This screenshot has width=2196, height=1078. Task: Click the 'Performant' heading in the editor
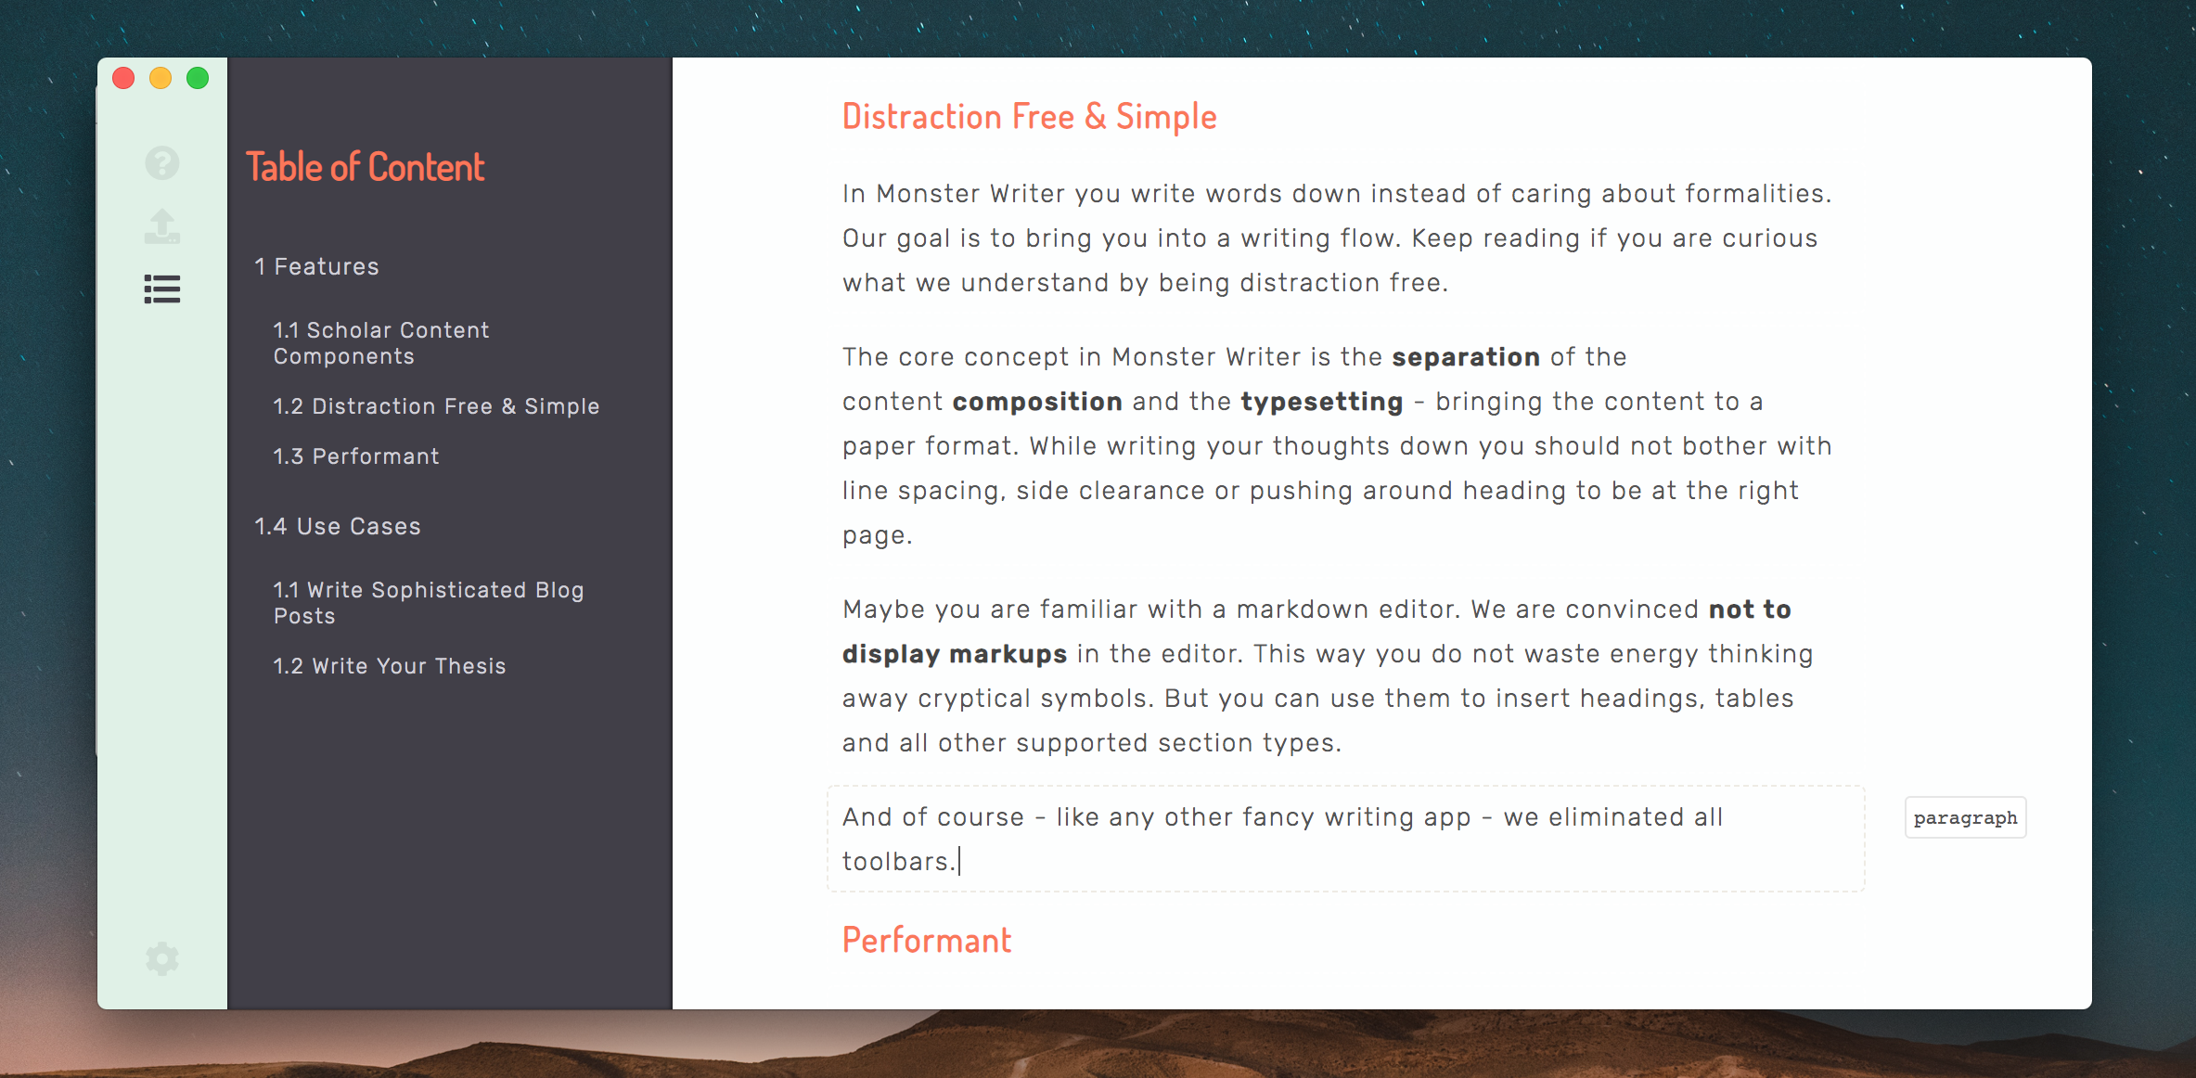(x=927, y=941)
